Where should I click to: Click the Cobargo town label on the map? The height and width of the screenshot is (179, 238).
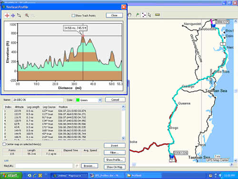(188, 86)
